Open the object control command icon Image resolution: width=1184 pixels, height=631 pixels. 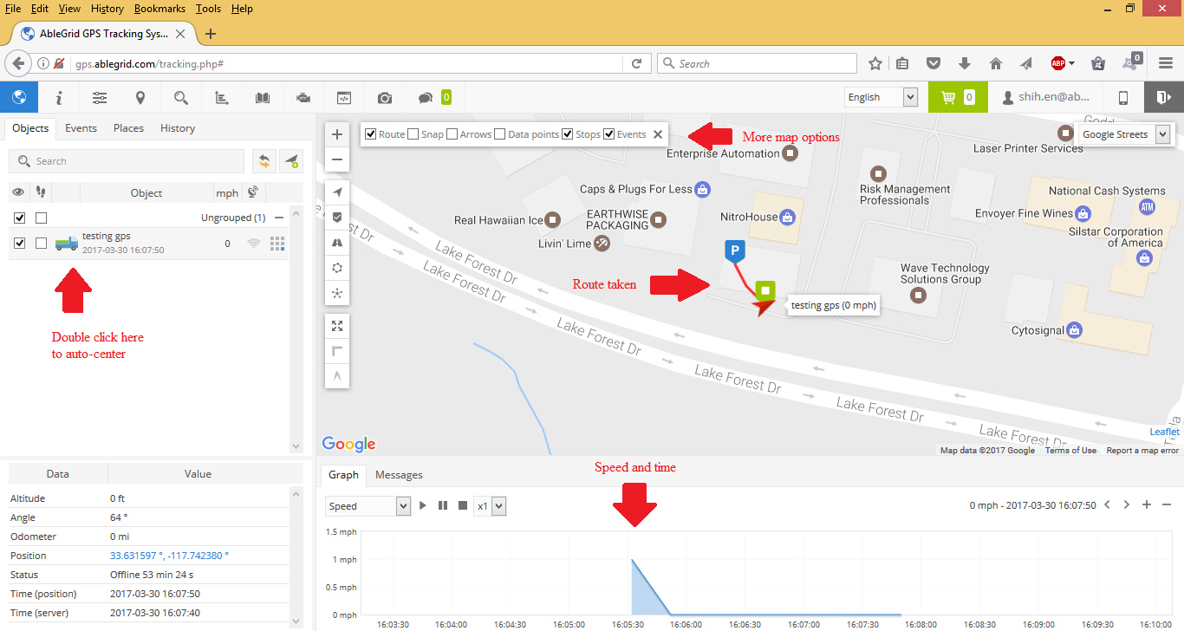pyautogui.click(x=343, y=98)
